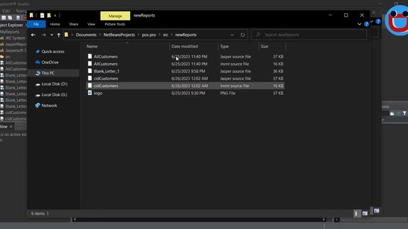Image resolution: width=408 pixels, height=229 pixels.
Task: Click the logo image file icon
Action: coord(90,93)
